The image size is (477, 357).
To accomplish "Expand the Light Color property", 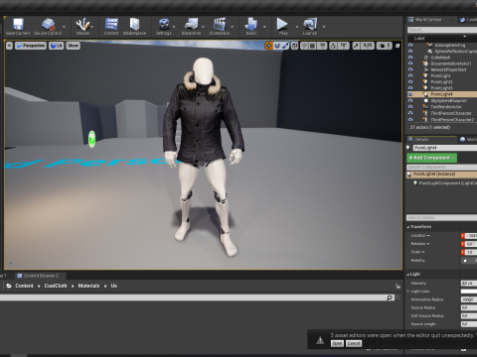I will click(x=408, y=292).
